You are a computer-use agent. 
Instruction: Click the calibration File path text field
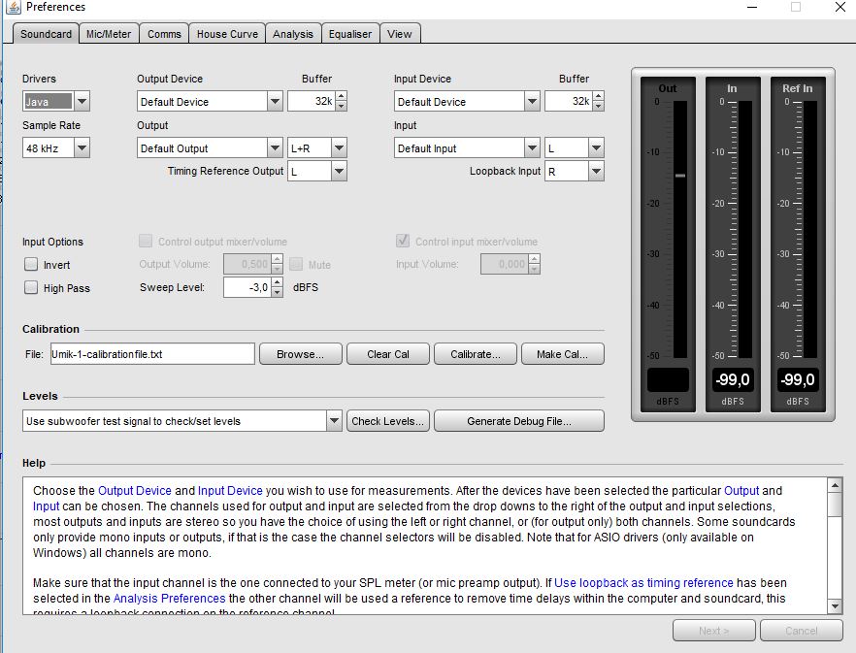point(151,354)
